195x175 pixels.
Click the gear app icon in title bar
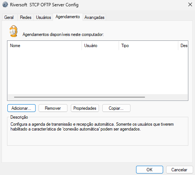click(5, 4)
